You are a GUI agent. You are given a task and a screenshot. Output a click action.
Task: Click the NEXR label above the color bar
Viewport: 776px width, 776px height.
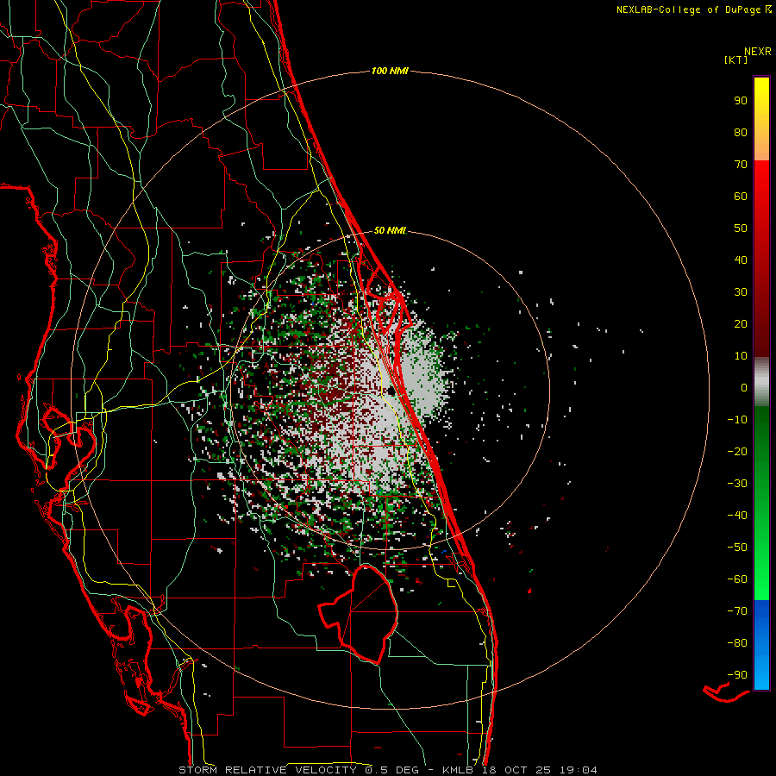coord(758,52)
